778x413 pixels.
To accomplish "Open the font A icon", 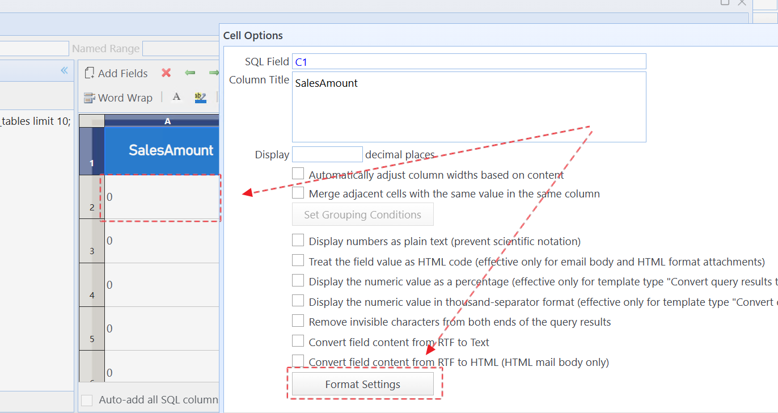I will (176, 97).
